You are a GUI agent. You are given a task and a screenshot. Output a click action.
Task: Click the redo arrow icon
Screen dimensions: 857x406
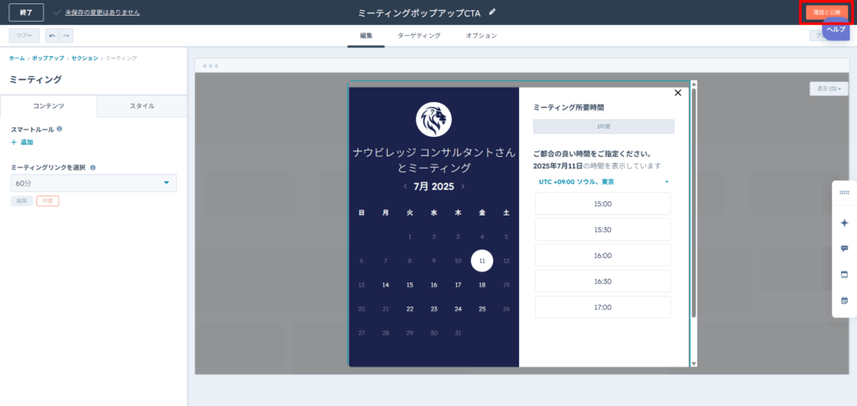pos(66,35)
